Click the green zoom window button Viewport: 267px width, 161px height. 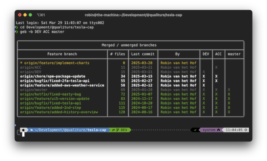tap(30, 15)
